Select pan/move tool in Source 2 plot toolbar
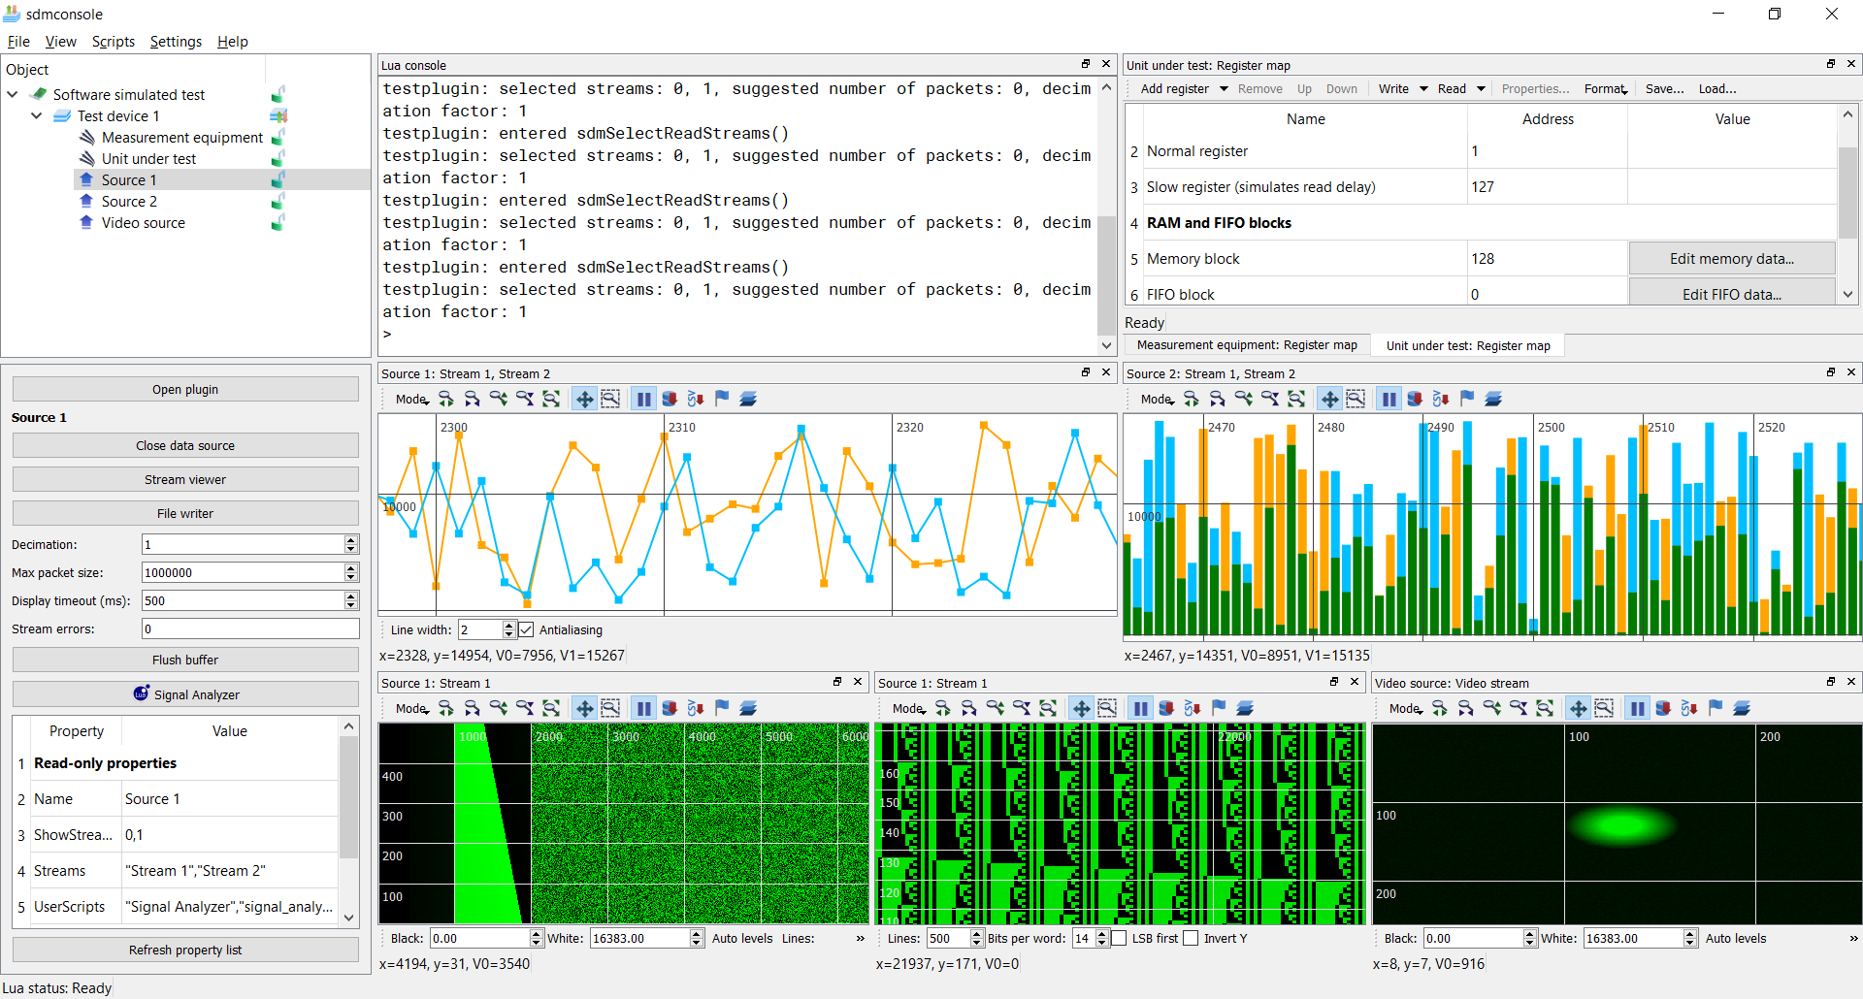 point(1329,399)
